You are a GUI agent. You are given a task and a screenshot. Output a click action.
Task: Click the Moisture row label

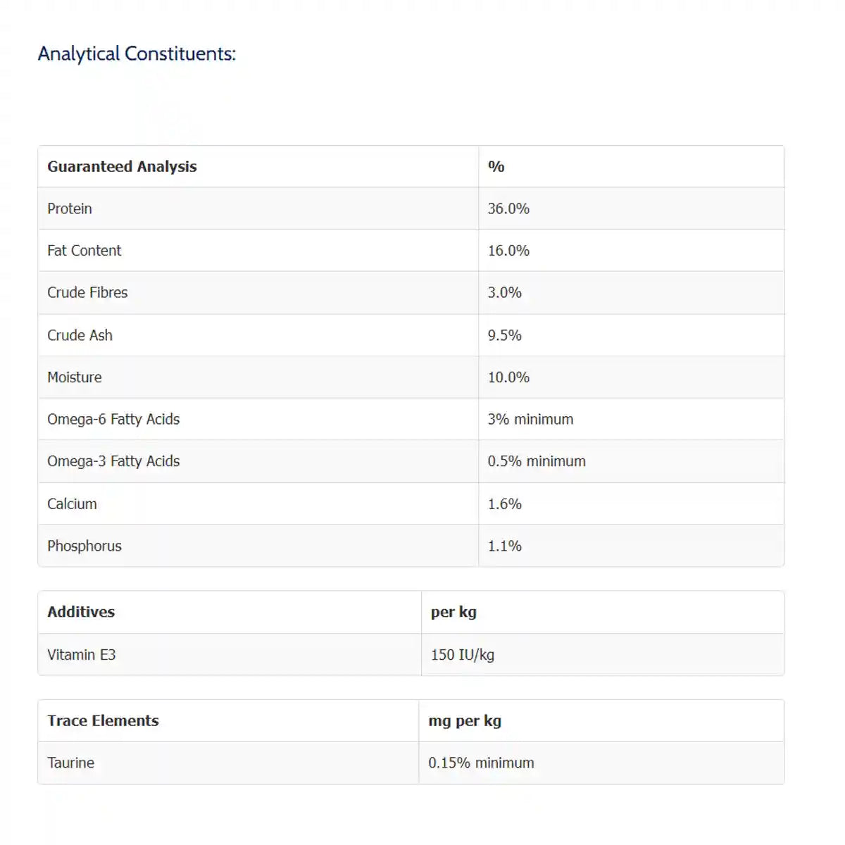coord(74,377)
